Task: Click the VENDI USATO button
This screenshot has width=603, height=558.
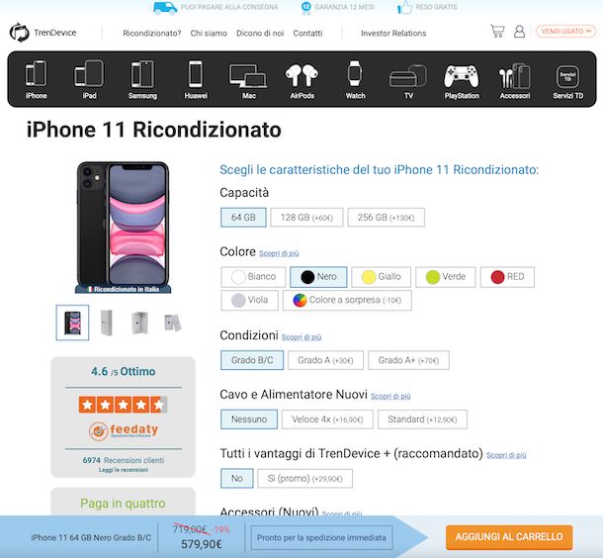Action: 566,32
